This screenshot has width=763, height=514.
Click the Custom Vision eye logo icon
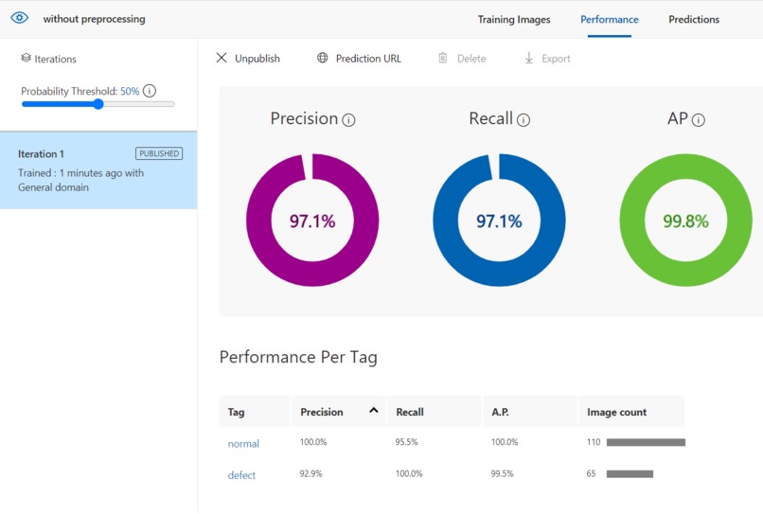(20, 19)
